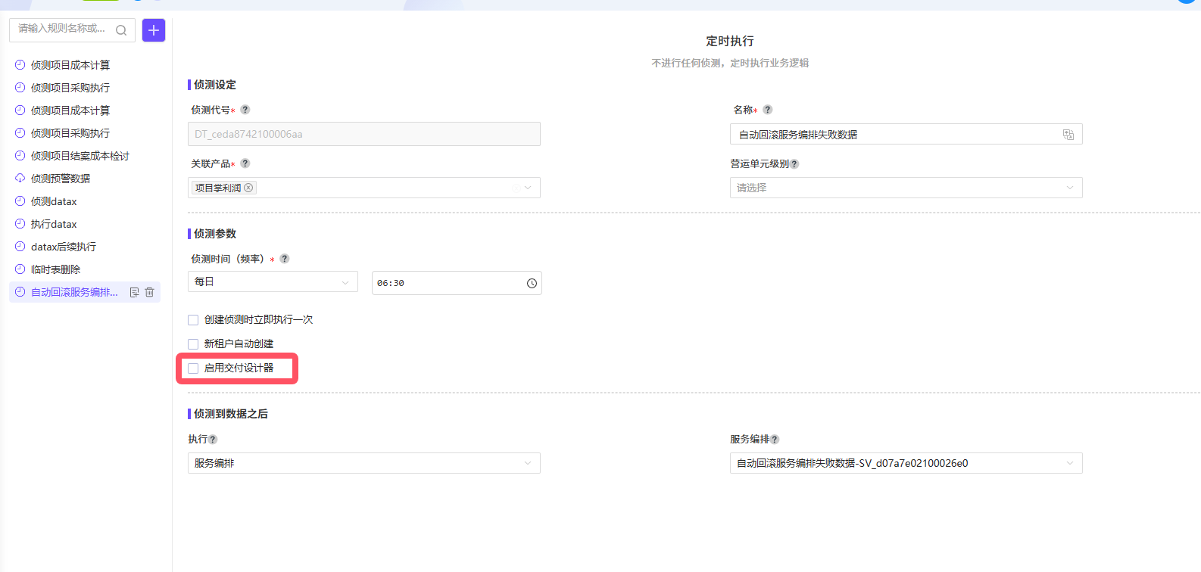Viewport: 1201px width, 572px height.
Task: Click the 侦测设定 section heading
Action: [215, 85]
